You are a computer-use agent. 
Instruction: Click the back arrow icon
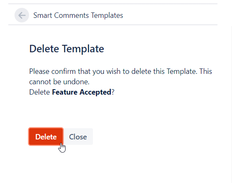pos(22,15)
